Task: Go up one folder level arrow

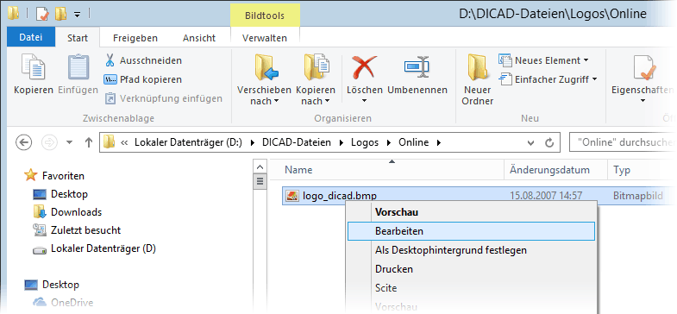Action: click(x=89, y=142)
